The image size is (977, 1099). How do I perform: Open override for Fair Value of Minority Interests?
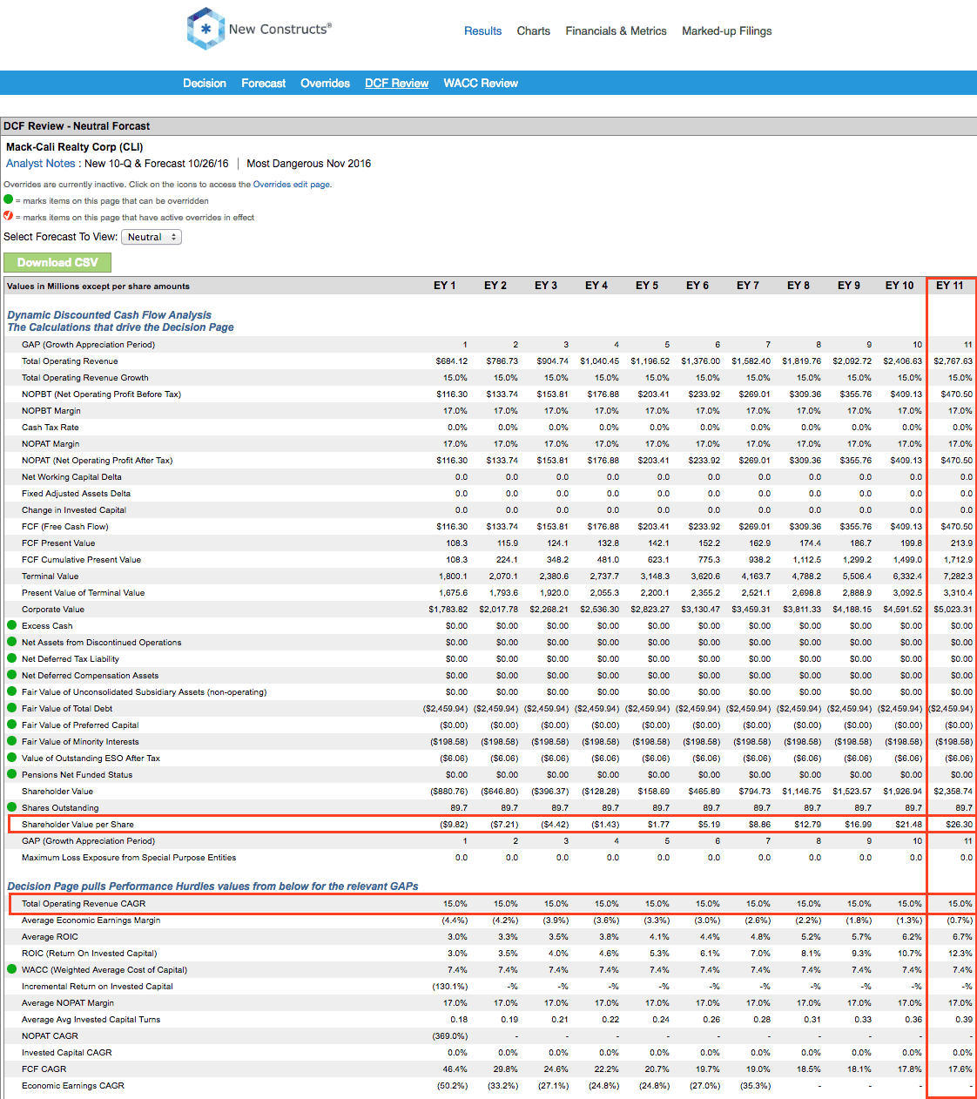[12, 741]
